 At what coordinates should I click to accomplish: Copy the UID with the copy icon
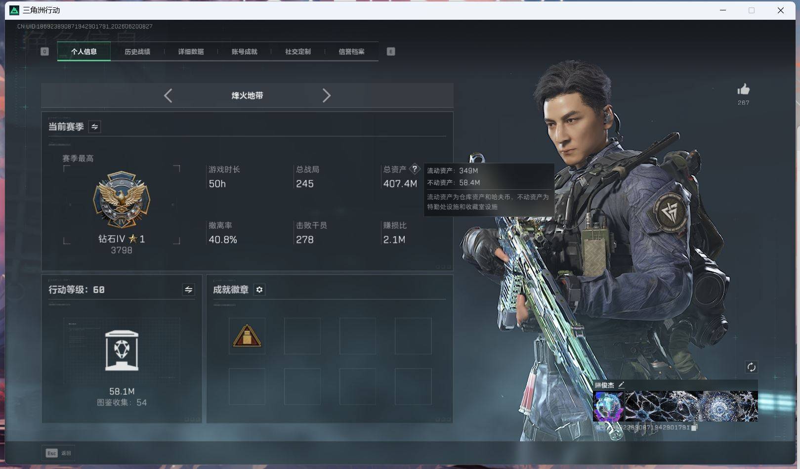coord(694,427)
